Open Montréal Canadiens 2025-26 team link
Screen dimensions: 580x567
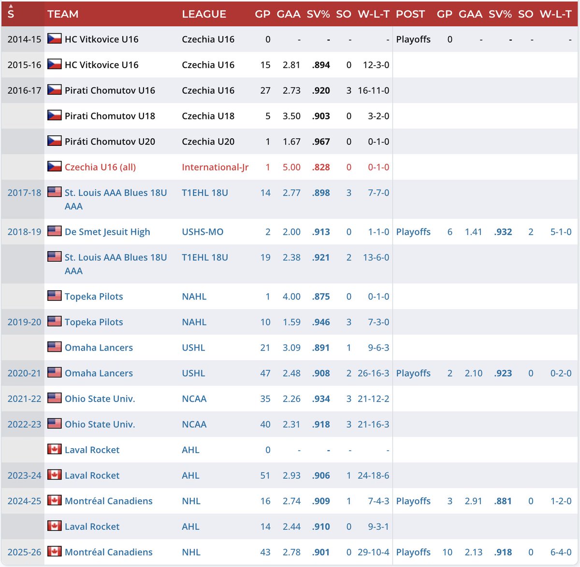pos(109,552)
